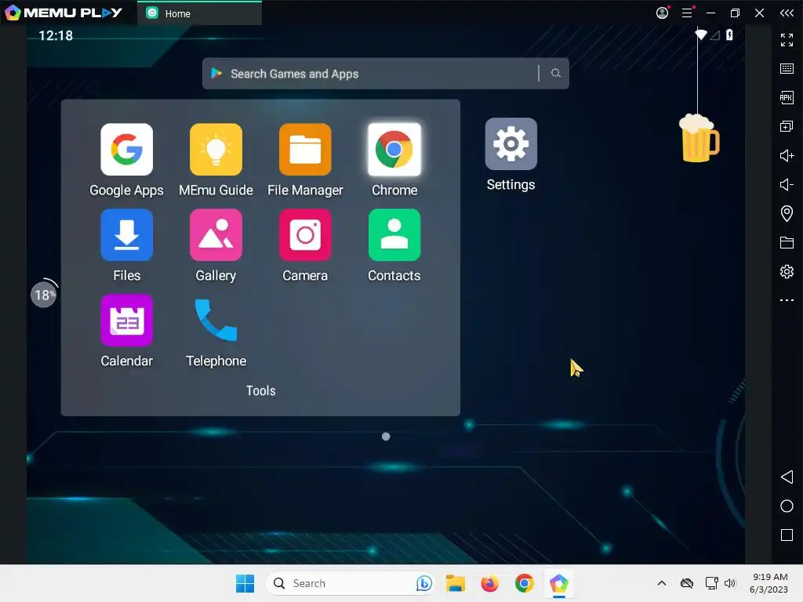Click the Play Store icon in search bar
Screen dimensions: 803x602
point(216,73)
